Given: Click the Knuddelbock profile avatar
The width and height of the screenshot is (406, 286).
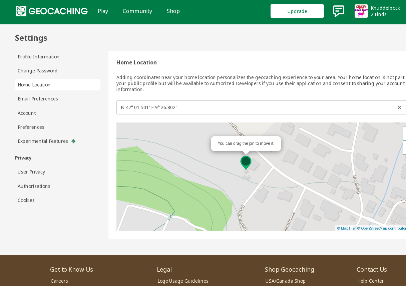Looking at the screenshot, I should 361,11.
